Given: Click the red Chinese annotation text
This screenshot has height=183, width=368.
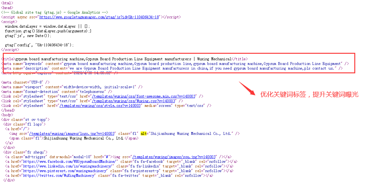Looking at the screenshot, I should coord(309,95).
